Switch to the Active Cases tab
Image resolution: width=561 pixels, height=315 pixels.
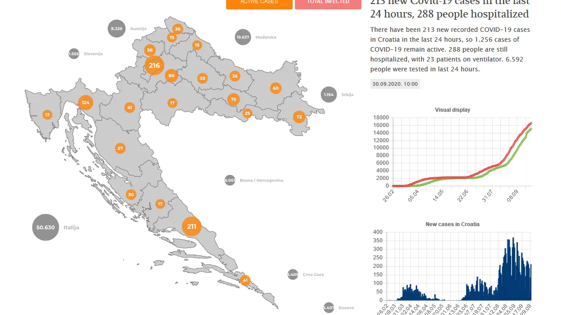259,4
